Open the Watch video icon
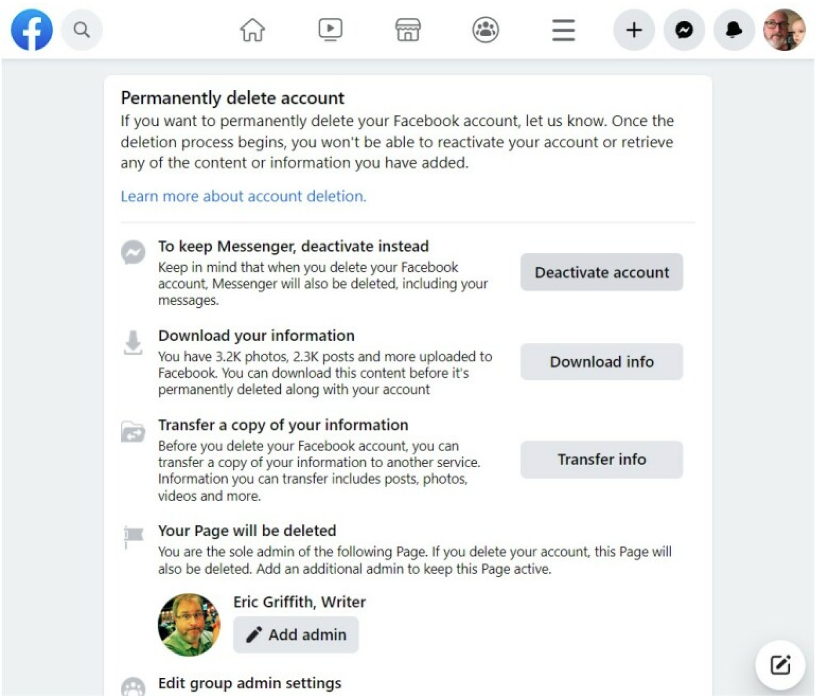Image resolution: width=818 pixels, height=699 pixels. pos(330,30)
